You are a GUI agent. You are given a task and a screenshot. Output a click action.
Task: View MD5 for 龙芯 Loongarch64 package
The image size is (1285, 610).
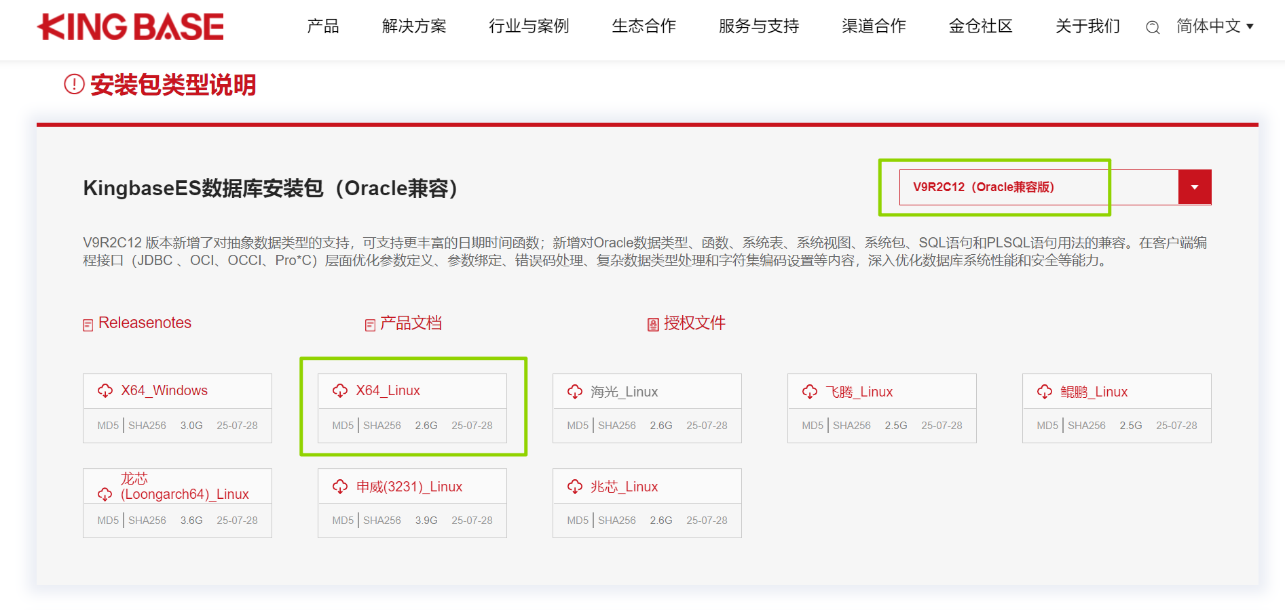click(x=108, y=521)
